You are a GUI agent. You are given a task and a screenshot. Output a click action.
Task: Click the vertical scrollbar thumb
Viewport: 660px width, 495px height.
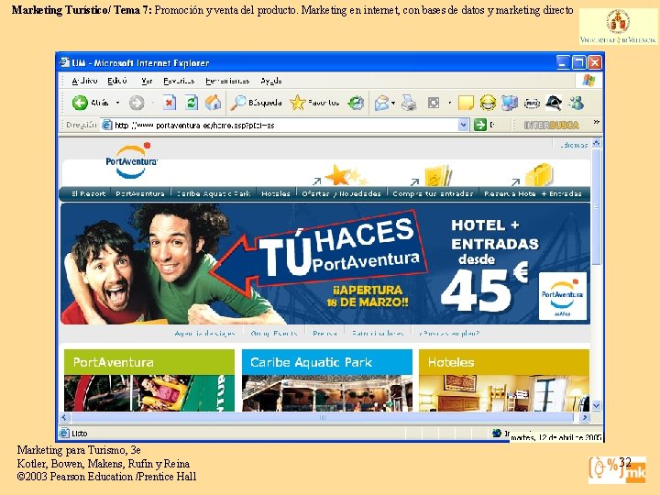(597, 206)
